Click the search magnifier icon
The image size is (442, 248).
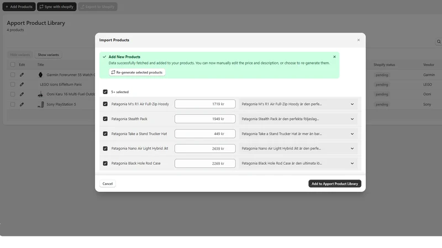pos(439,42)
